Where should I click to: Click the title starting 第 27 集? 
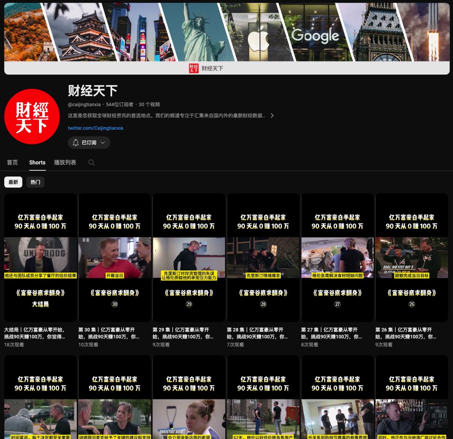[x=331, y=333]
